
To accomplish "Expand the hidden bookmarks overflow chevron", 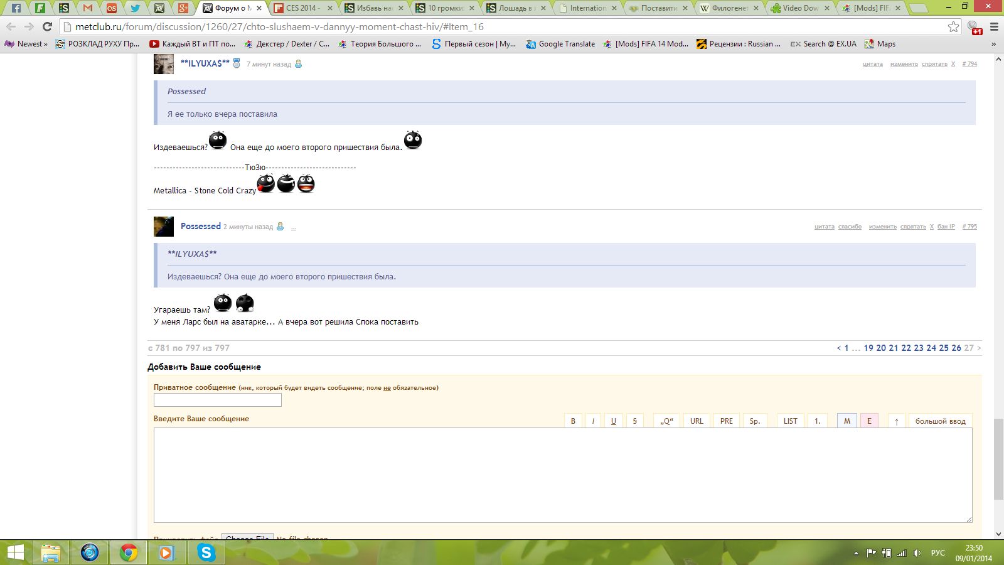I will (993, 44).
